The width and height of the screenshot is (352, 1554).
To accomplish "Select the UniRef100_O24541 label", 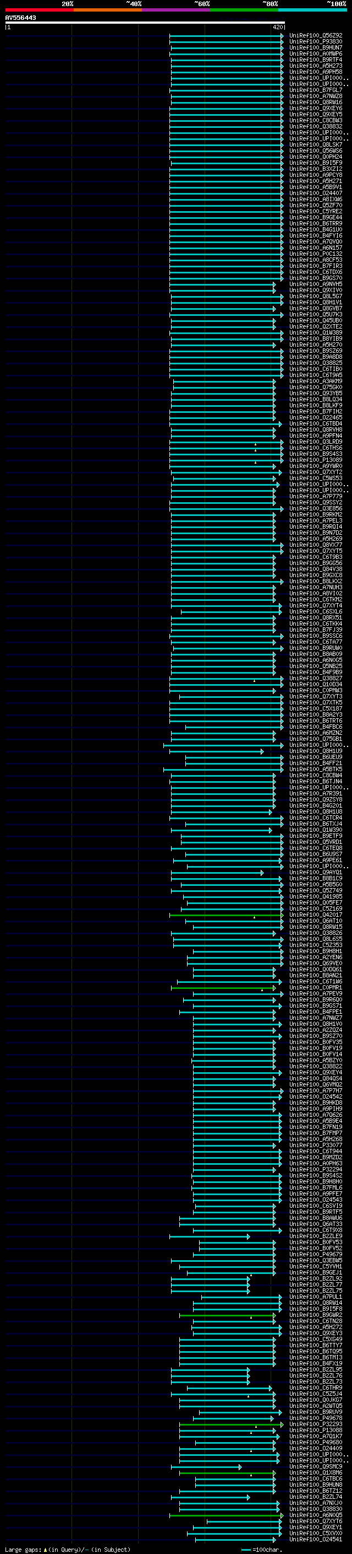I will 316,1540.
